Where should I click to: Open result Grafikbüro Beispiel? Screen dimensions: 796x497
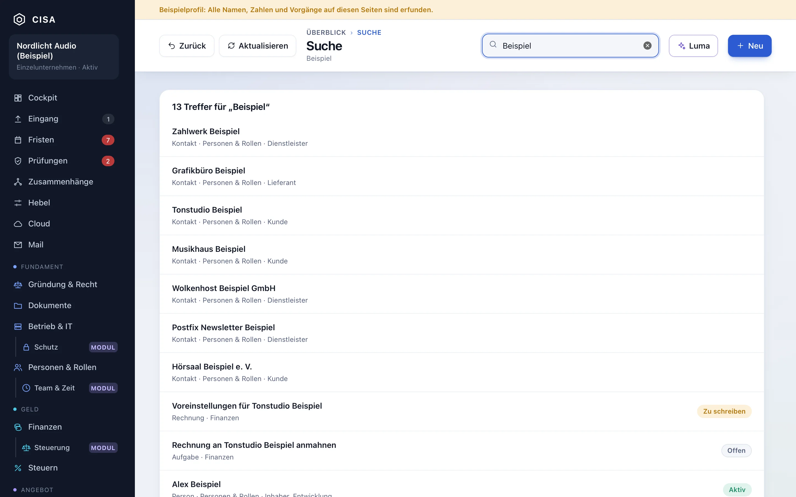(462, 176)
